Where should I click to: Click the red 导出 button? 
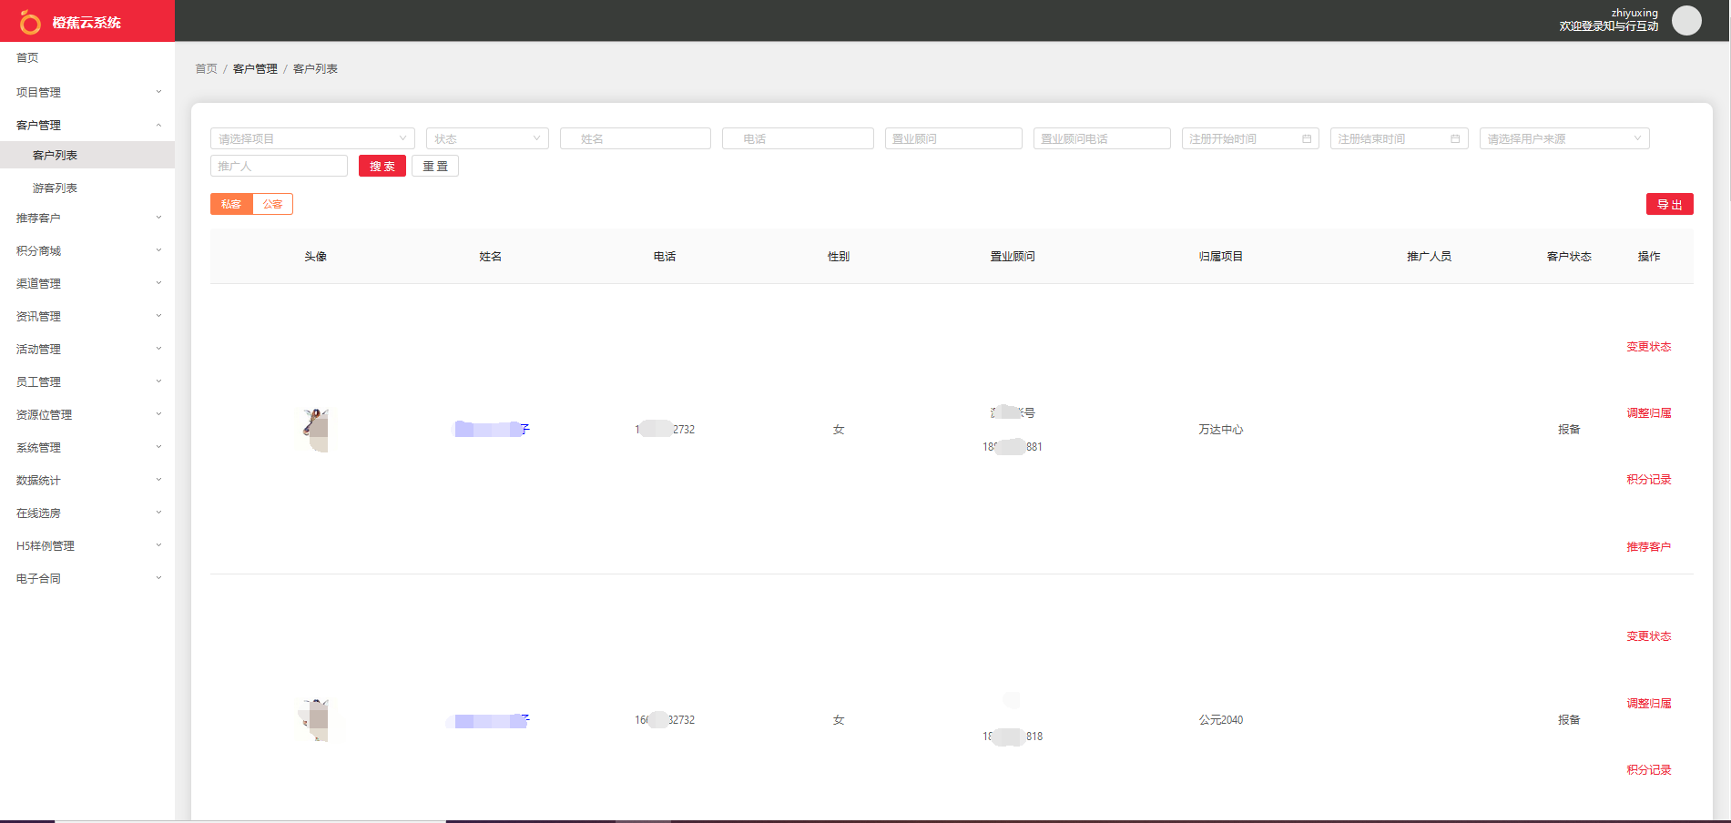1670,204
